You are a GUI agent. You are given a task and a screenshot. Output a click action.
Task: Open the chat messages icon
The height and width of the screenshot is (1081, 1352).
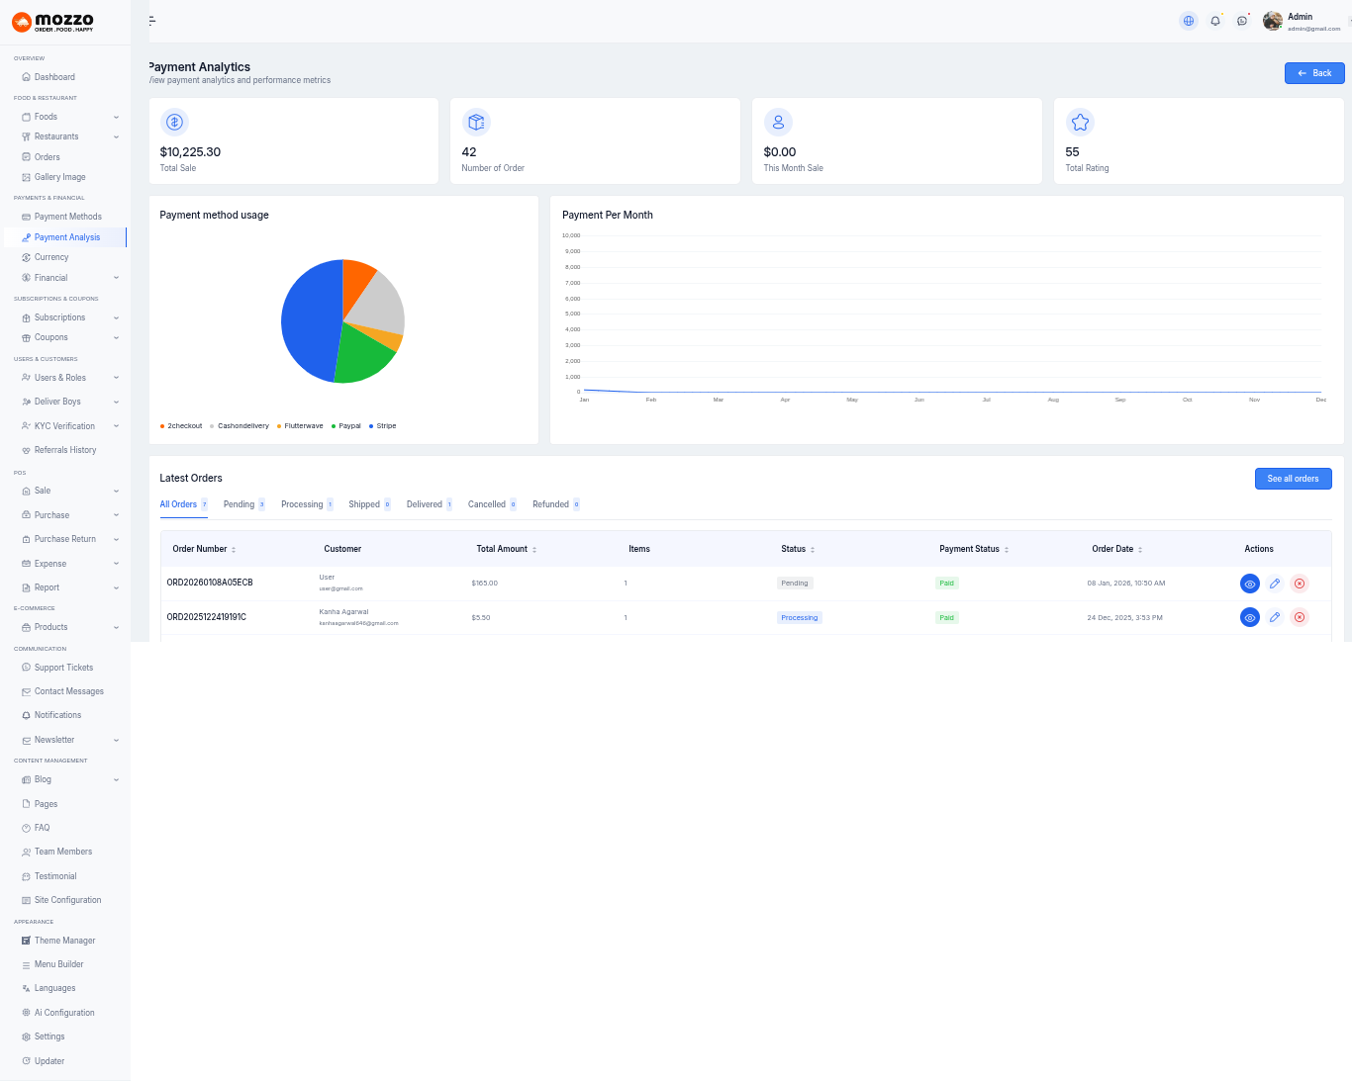(x=1242, y=21)
